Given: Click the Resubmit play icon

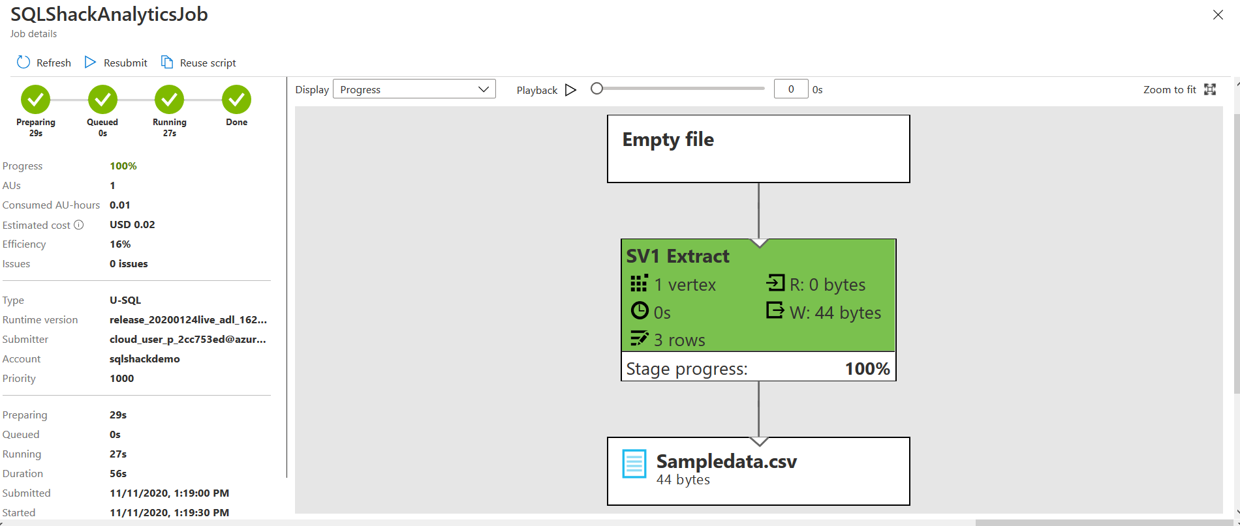Looking at the screenshot, I should point(91,63).
